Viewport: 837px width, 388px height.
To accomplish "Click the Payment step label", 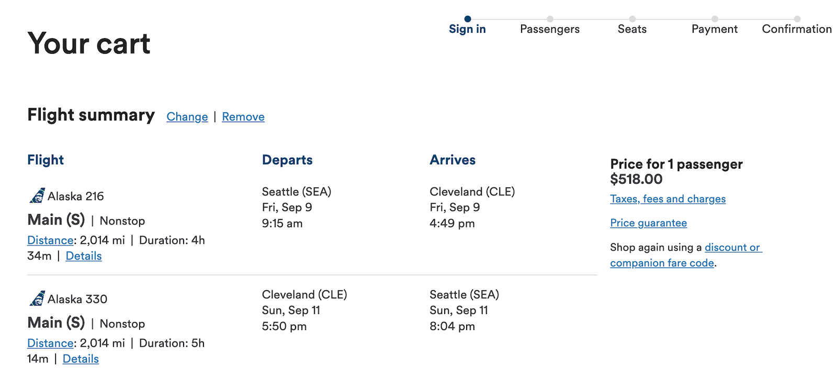I will [715, 29].
